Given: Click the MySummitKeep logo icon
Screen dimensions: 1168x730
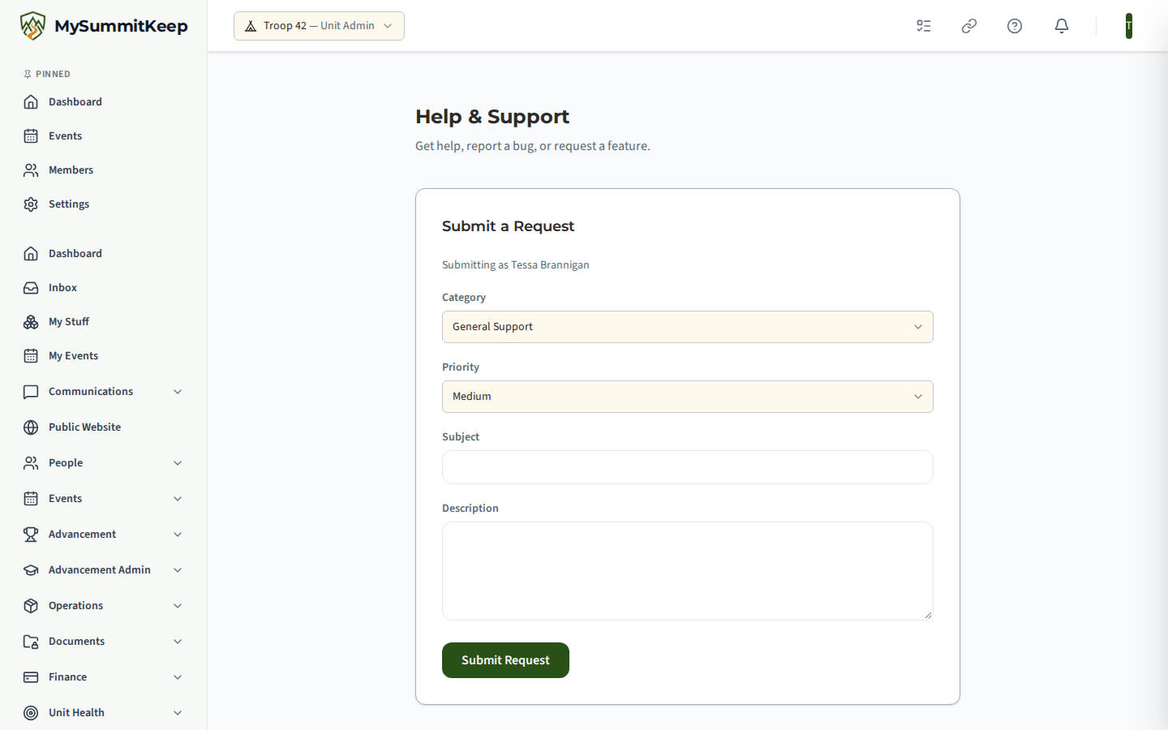Looking at the screenshot, I should pyautogui.click(x=32, y=26).
